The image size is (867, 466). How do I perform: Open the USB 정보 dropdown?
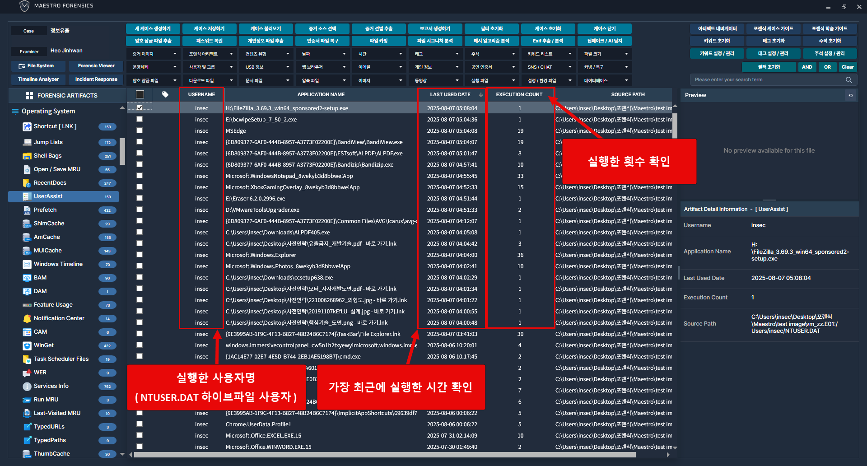(x=266, y=67)
